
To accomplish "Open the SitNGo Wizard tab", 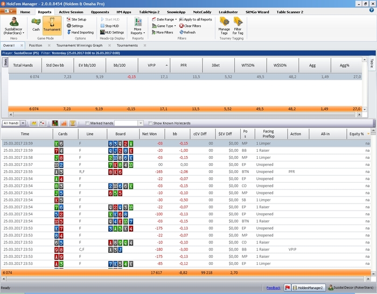I will 257,12.
